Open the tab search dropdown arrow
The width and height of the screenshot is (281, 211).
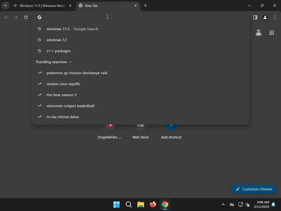coord(5,5)
